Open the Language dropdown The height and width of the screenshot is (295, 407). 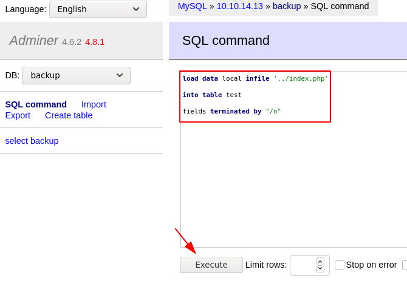pos(98,9)
